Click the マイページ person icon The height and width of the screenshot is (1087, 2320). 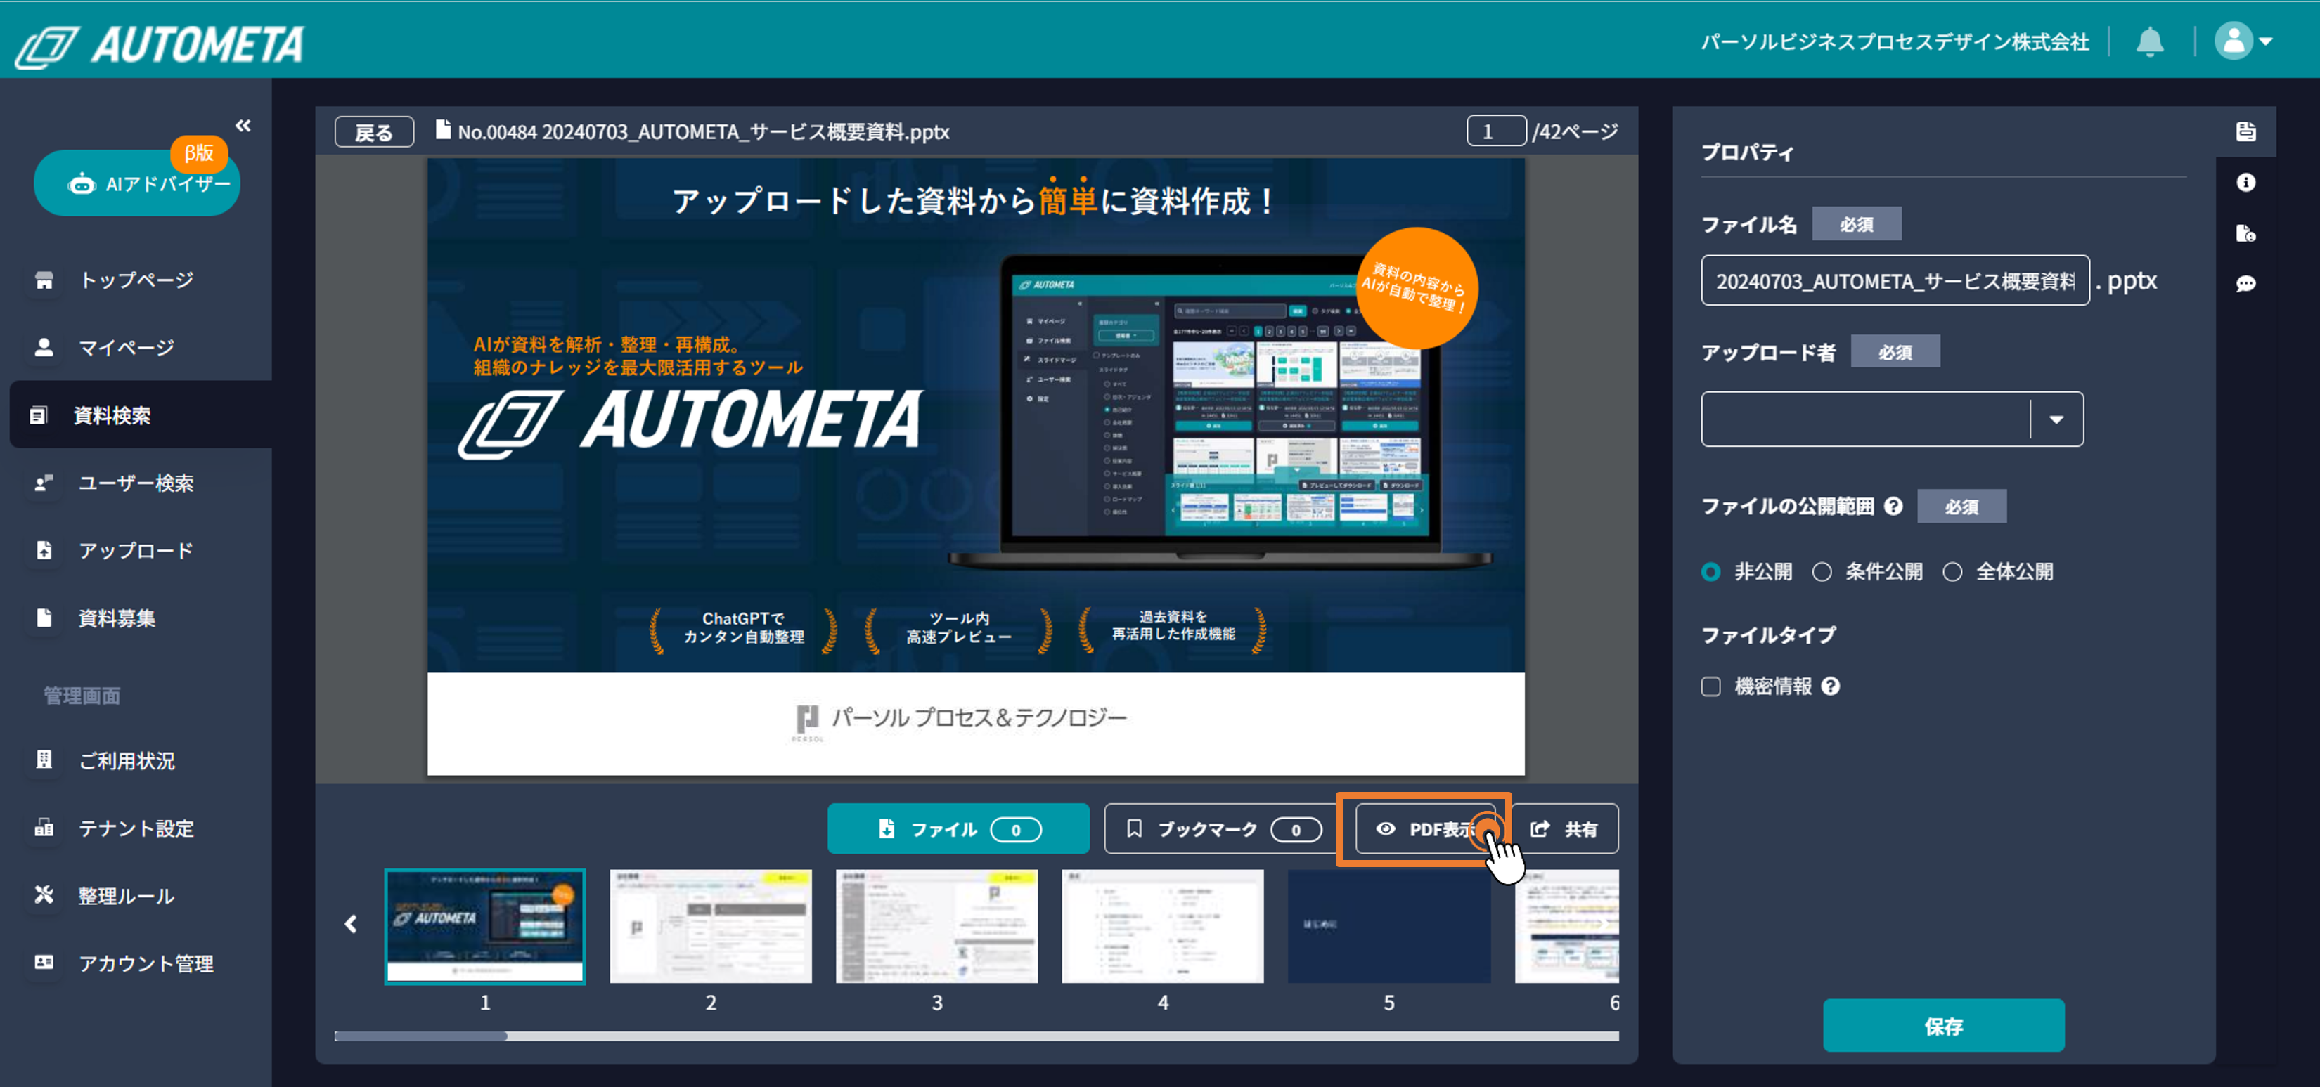44,347
